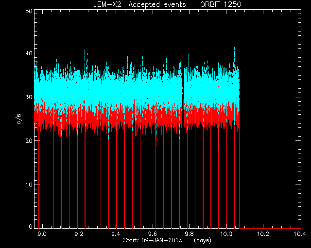
Task: Click the plot title text 'JEM-X2'
Action: pos(107,4)
